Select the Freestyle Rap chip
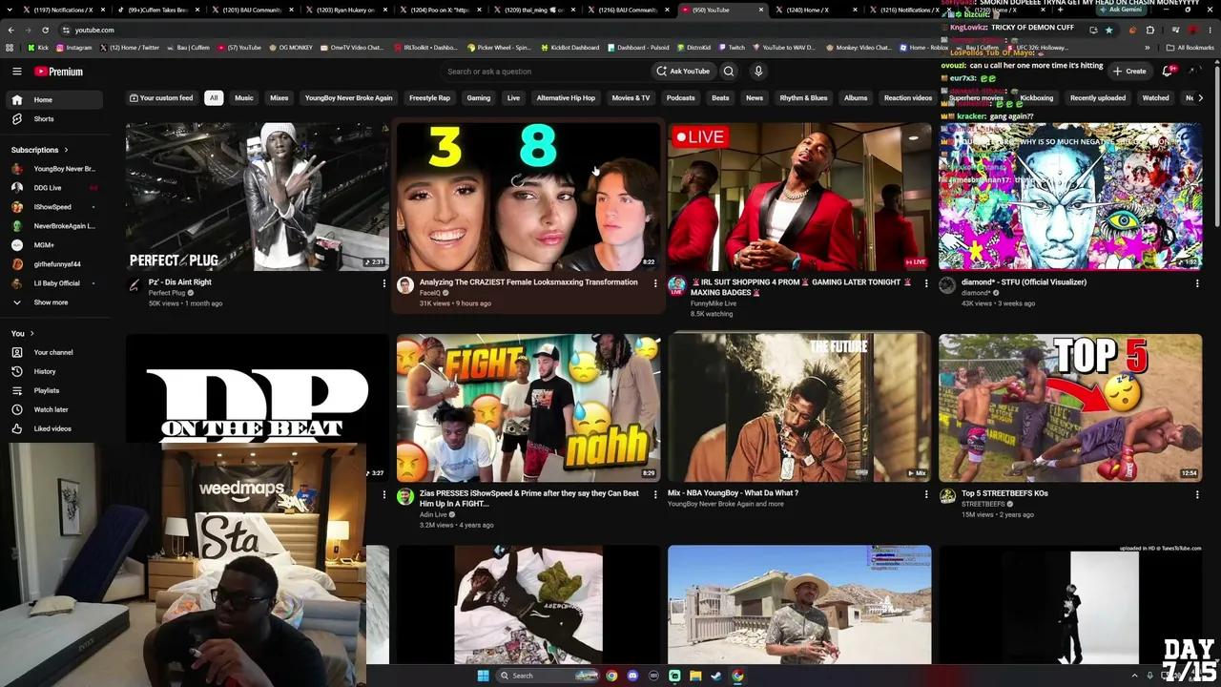 pyautogui.click(x=430, y=98)
